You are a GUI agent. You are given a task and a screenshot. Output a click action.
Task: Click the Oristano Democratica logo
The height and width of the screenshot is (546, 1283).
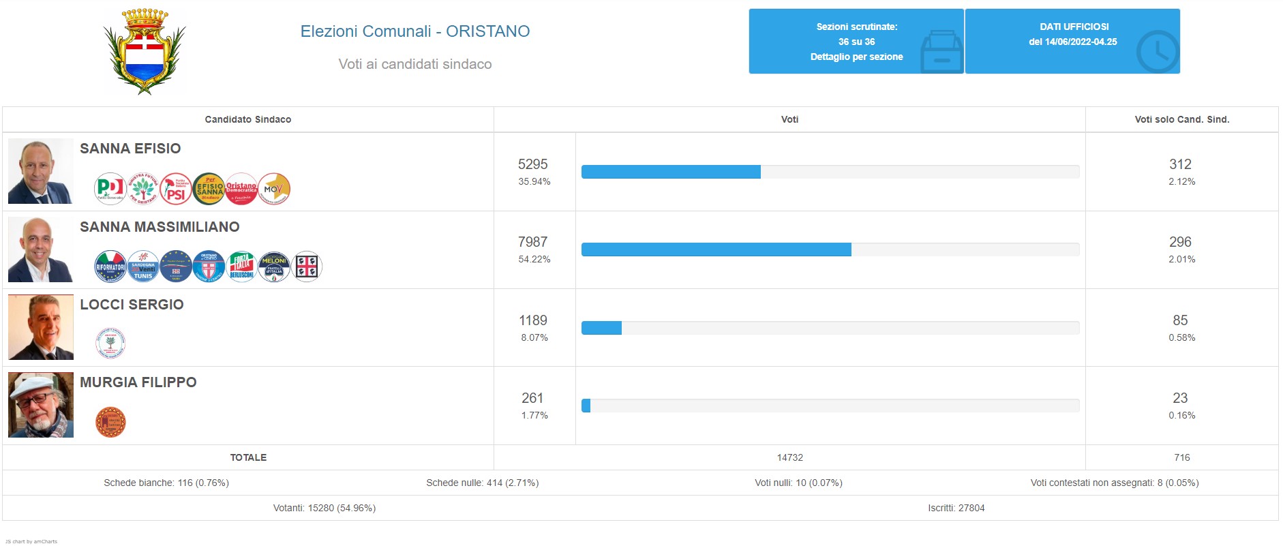click(241, 189)
